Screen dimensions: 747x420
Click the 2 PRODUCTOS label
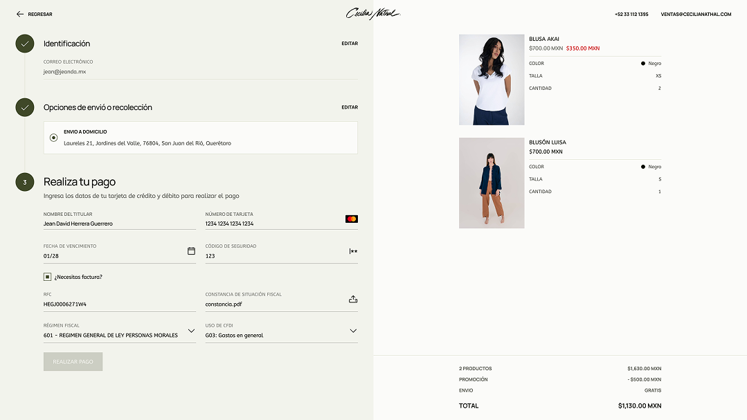point(475,369)
